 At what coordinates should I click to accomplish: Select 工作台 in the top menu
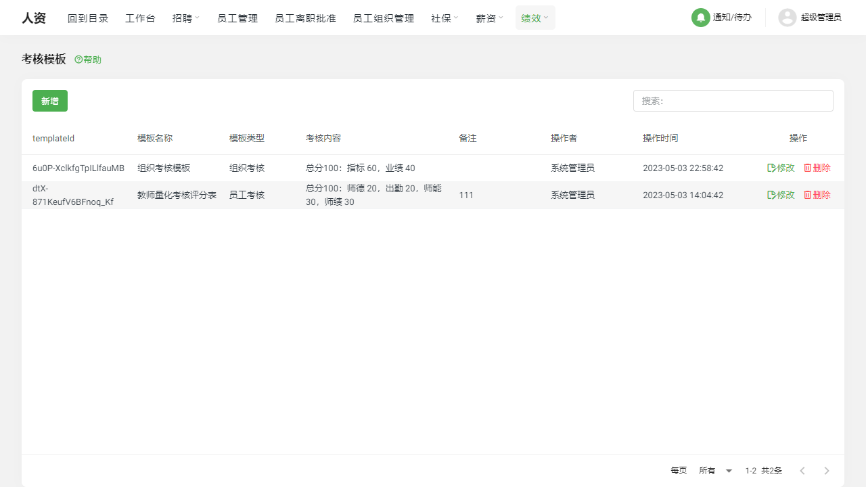click(140, 18)
